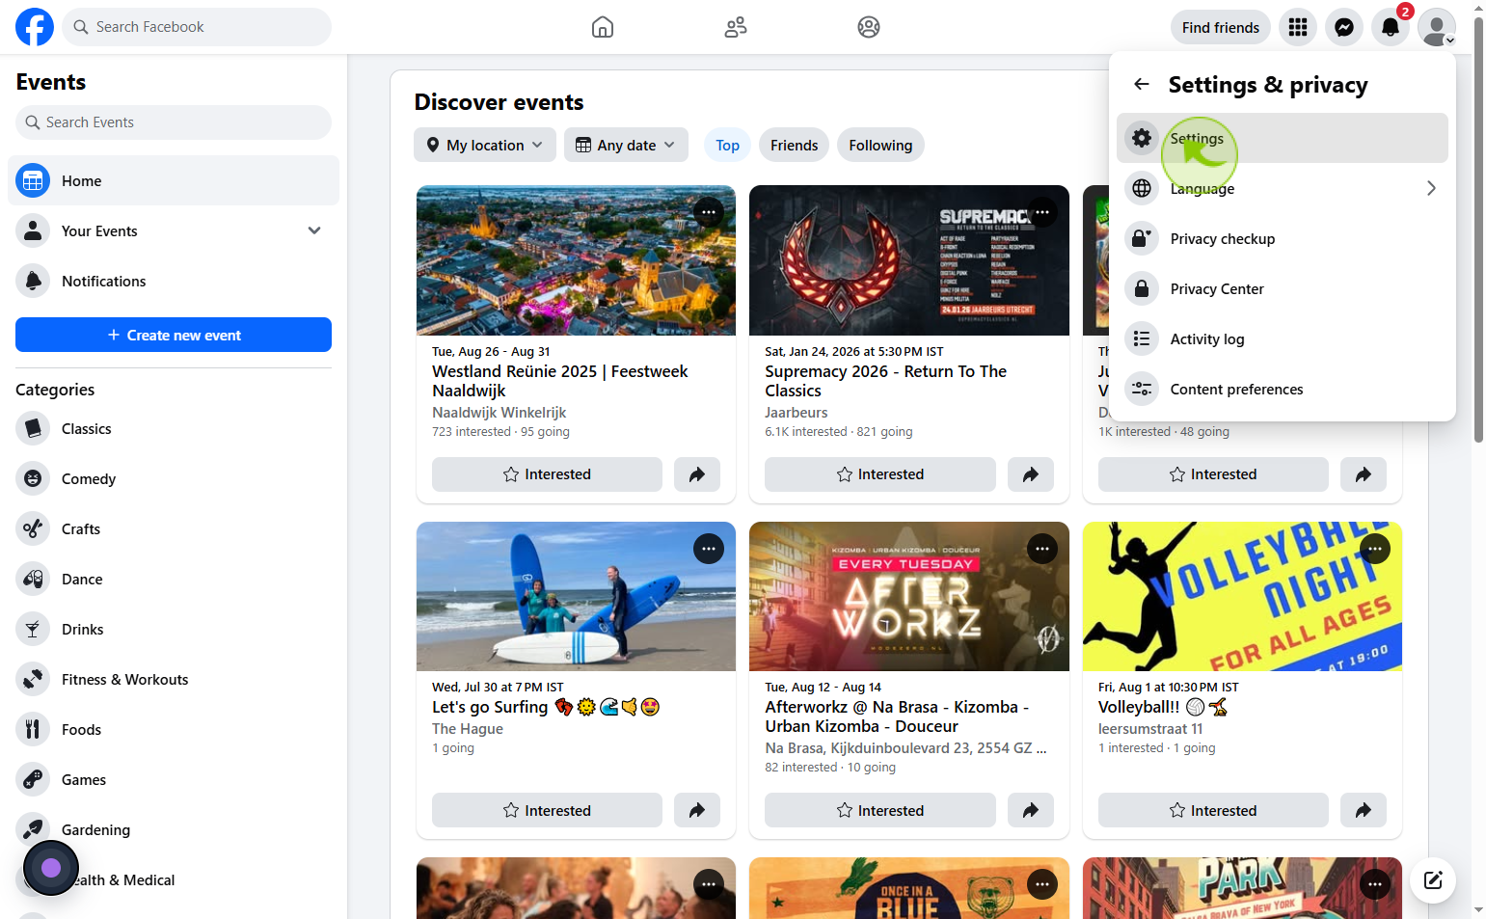Go back with Settings & privacy arrow

coord(1142,84)
